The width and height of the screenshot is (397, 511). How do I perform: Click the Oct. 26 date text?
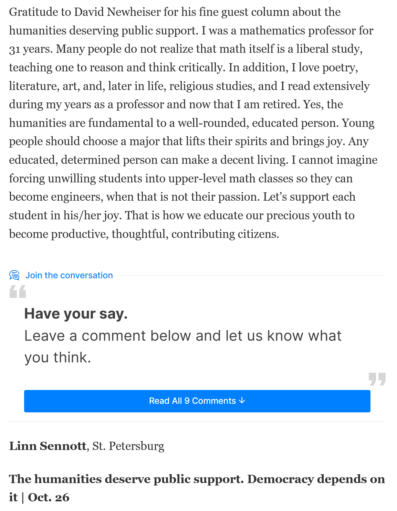pyautogui.click(x=49, y=498)
